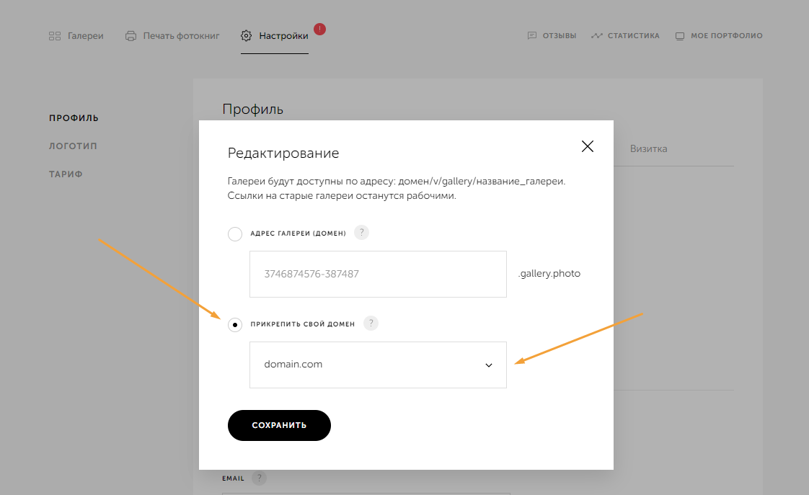The image size is (809, 495).
Task: Switch to the Визитка tab
Action: pos(648,148)
